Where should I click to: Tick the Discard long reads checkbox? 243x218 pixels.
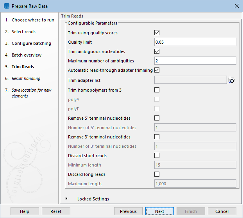pyautogui.click(x=157, y=174)
